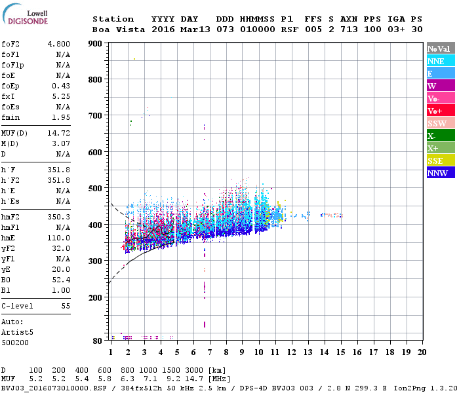Select the NoVal gray legend swatch
459x393 pixels.
tap(441, 48)
